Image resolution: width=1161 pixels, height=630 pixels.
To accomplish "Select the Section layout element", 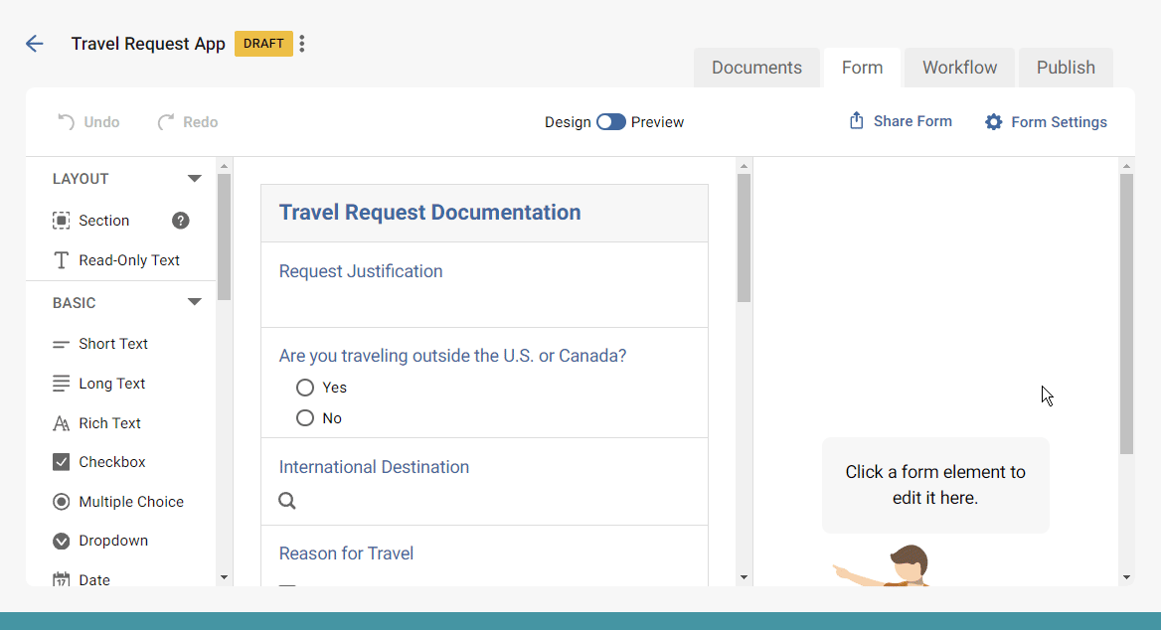I will point(104,220).
